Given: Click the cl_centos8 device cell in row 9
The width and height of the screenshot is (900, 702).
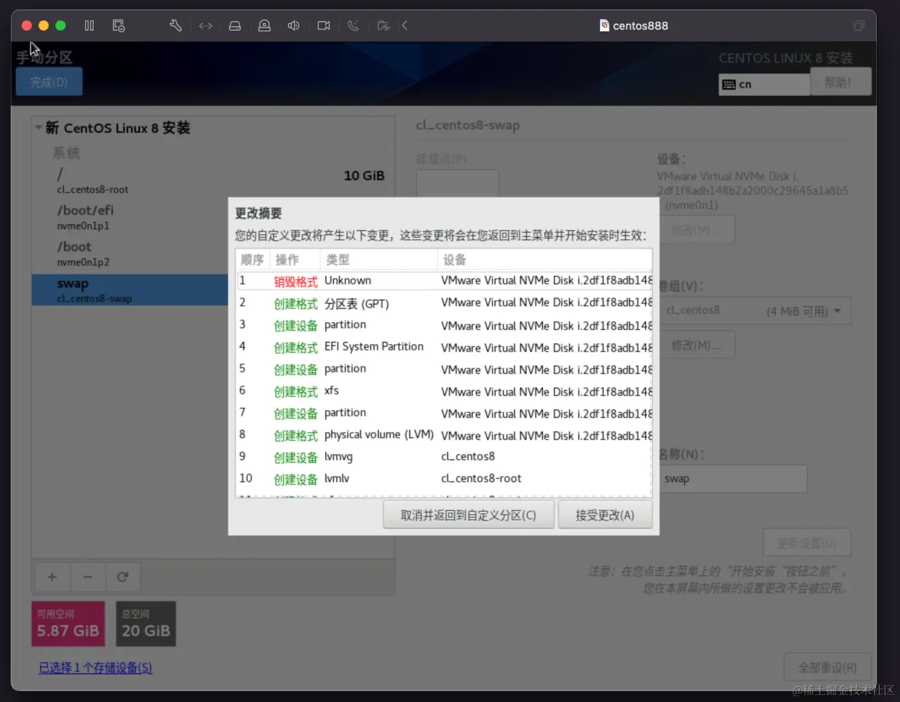Looking at the screenshot, I should 468,457.
